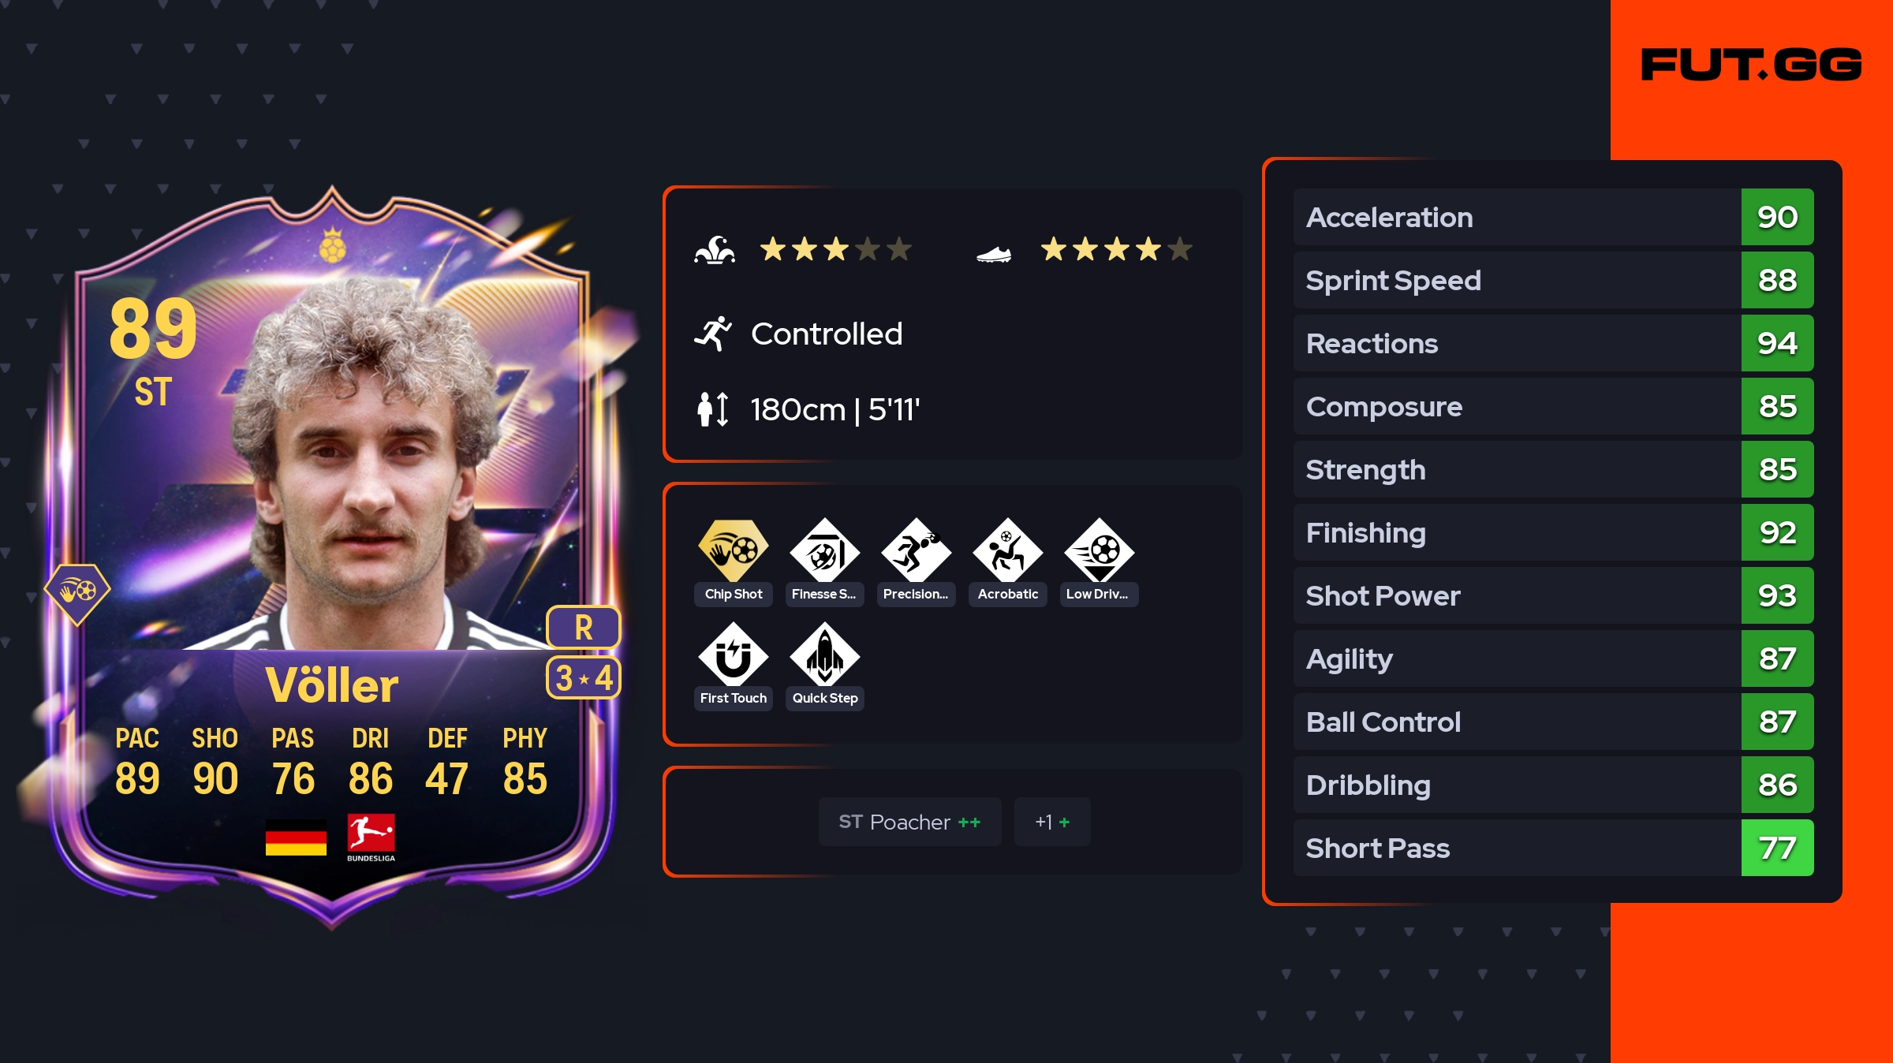This screenshot has width=1893, height=1063.
Task: Click the Germany flag on the card
Action: (296, 837)
